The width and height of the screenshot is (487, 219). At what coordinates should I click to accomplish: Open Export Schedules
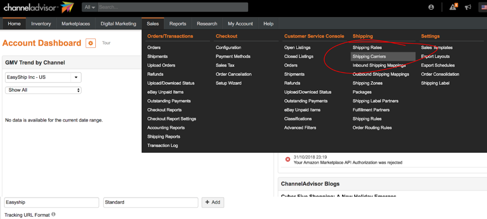point(438,65)
